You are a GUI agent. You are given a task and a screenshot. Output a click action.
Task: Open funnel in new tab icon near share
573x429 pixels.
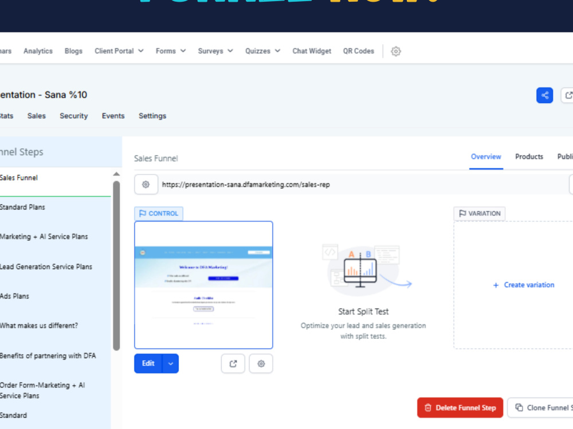568,95
